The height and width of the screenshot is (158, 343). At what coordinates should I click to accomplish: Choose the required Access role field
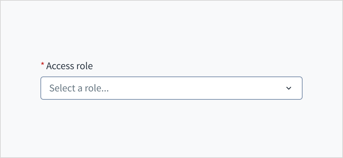pos(171,88)
